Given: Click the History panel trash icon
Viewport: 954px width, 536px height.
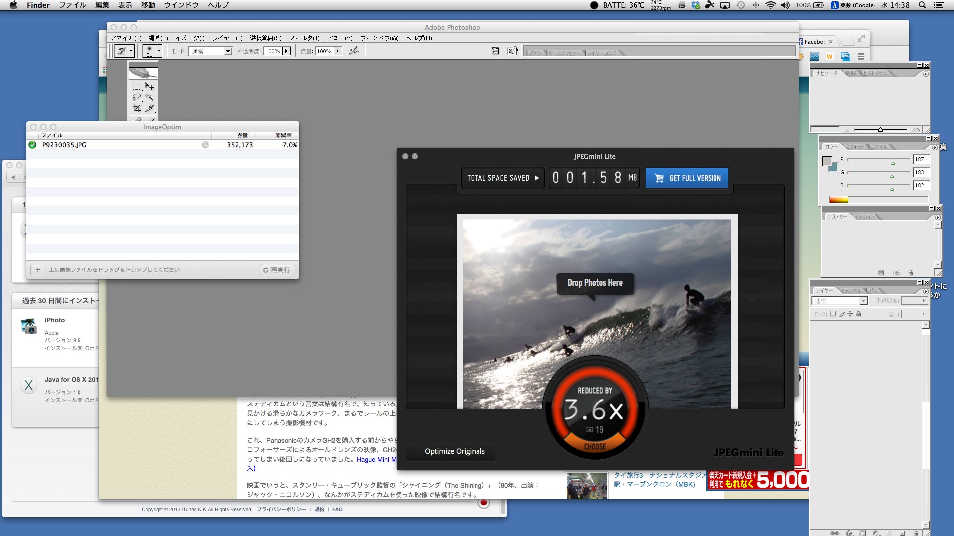Looking at the screenshot, I should point(911,273).
